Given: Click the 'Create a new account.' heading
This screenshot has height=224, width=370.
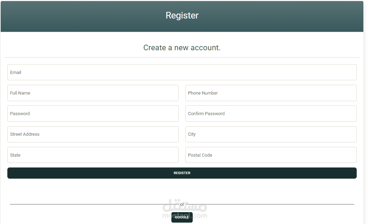Looking at the screenshot, I should click(x=182, y=47).
